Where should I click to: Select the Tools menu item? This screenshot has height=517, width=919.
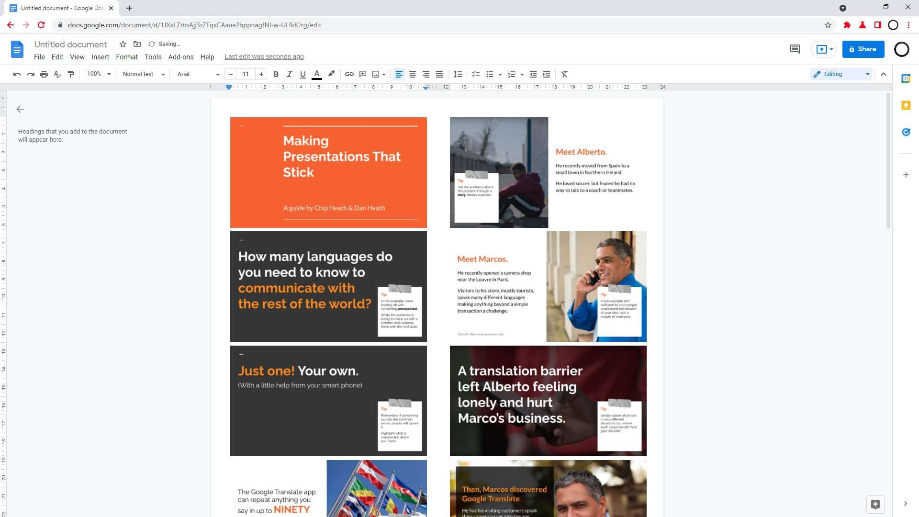coord(153,56)
